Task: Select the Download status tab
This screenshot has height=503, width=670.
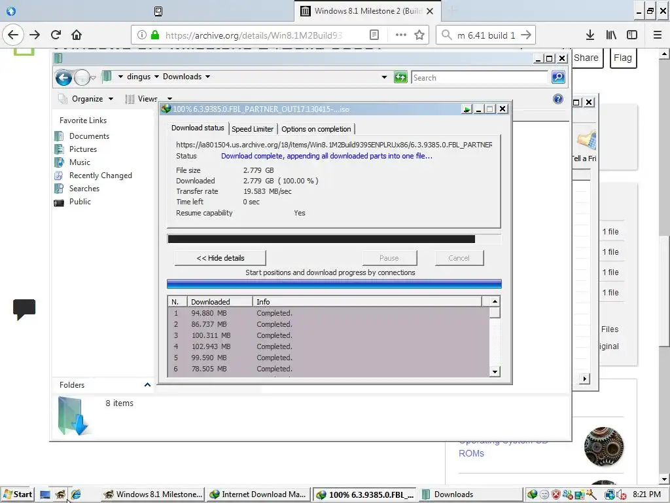Action: click(x=198, y=128)
